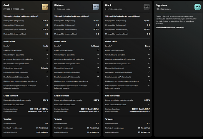Click Gold Eksklusiiviset tapahtumat value 'Kutsusta'
Screen dimensions: 203x139
tap(45, 68)
